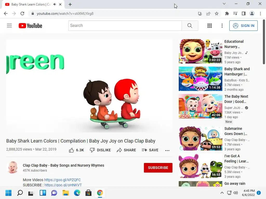Open Educational Nursery video thumbnail
Viewport: 266px width, 199px height.
point(200,51)
